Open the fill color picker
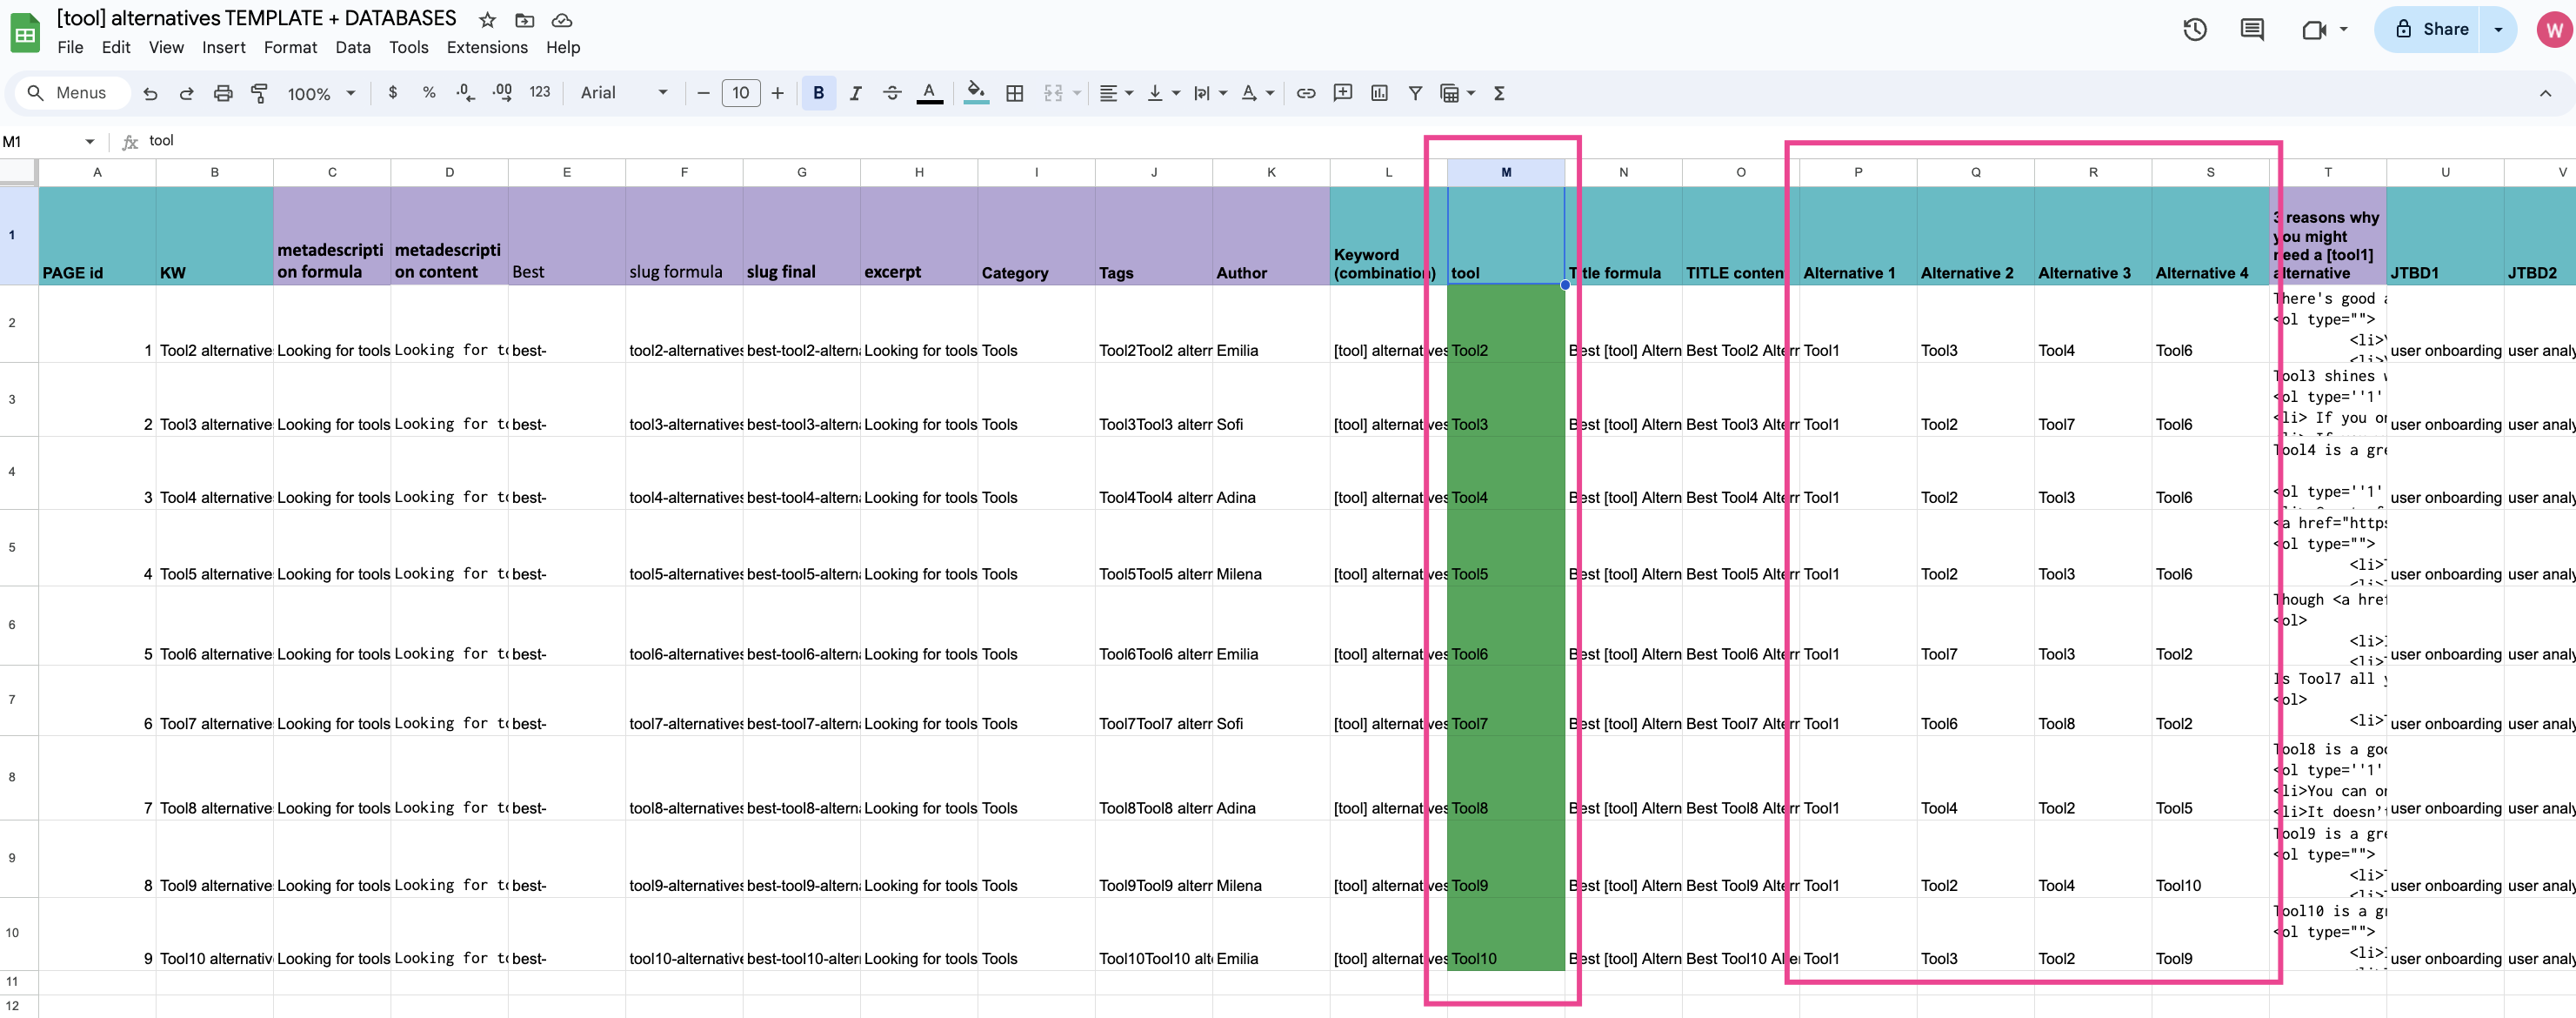 pyautogui.click(x=976, y=93)
